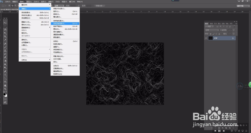Filter layers by pixel layer icon
Image resolution: width=251 pixels, height=133 pixels.
[x=217, y=26]
